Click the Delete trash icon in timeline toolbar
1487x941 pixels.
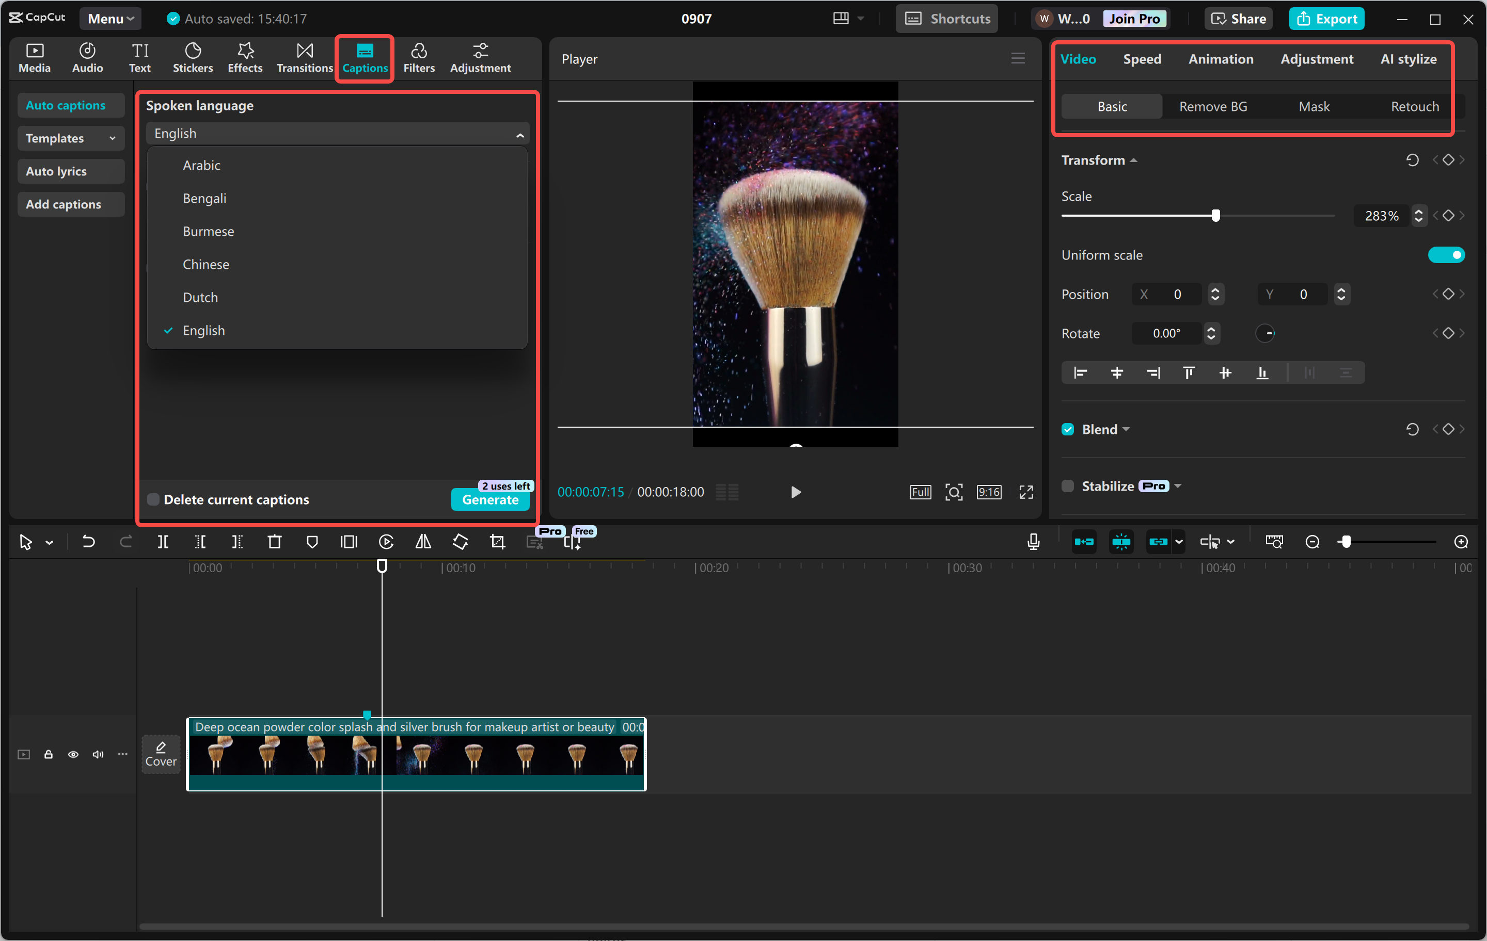point(274,542)
